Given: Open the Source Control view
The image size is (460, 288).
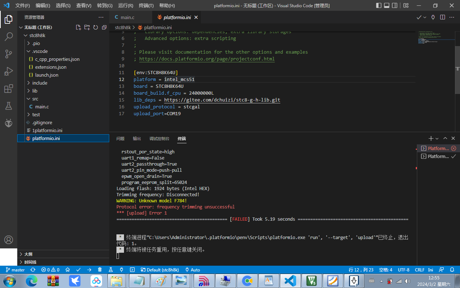Looking at the screenshot, I should coord(9,54).
